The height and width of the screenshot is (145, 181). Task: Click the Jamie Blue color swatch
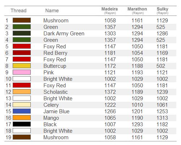pyautogui.click(x=22, y=111)
